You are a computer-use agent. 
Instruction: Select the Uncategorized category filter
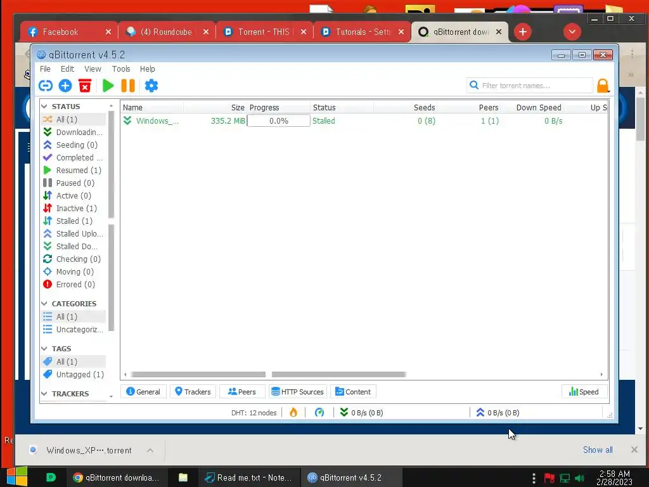[x=73, y=330]
